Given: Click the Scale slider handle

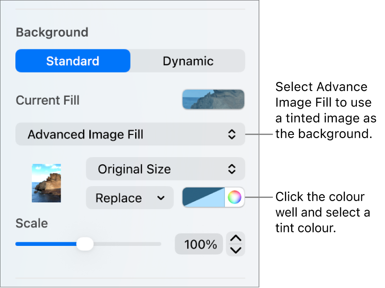Looking at the screenshot, I should [x=85, y=244].
